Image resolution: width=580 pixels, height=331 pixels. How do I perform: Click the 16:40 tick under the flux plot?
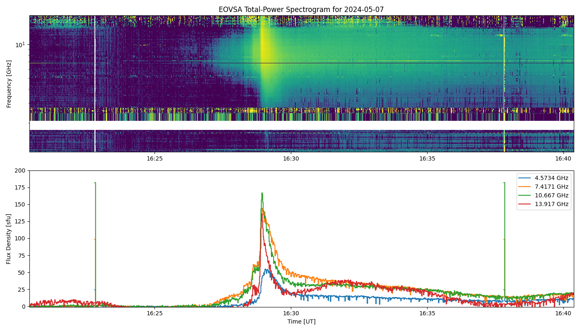tap(563, 313)
